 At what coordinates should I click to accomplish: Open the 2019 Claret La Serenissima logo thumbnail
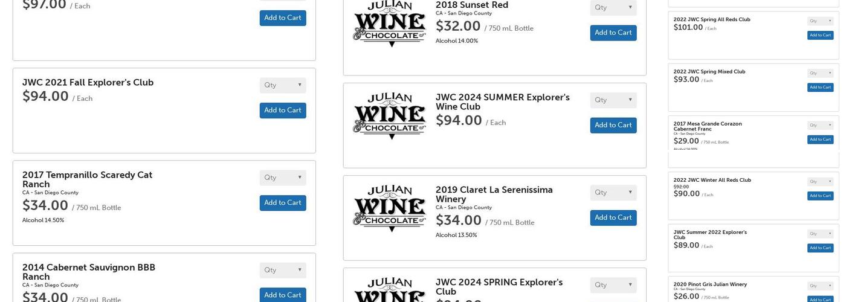(390, 208)
